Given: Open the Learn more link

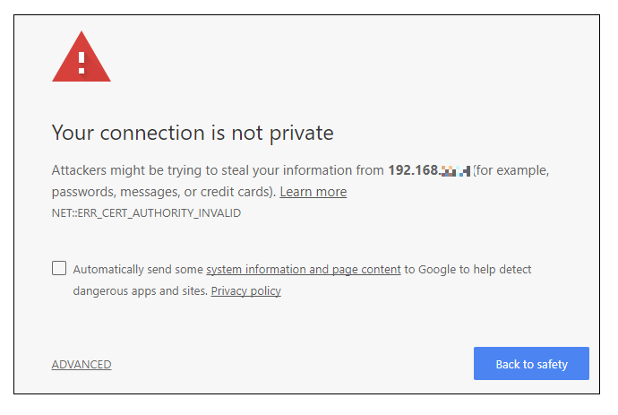Looking at the screenshot, I should point(313,192).
